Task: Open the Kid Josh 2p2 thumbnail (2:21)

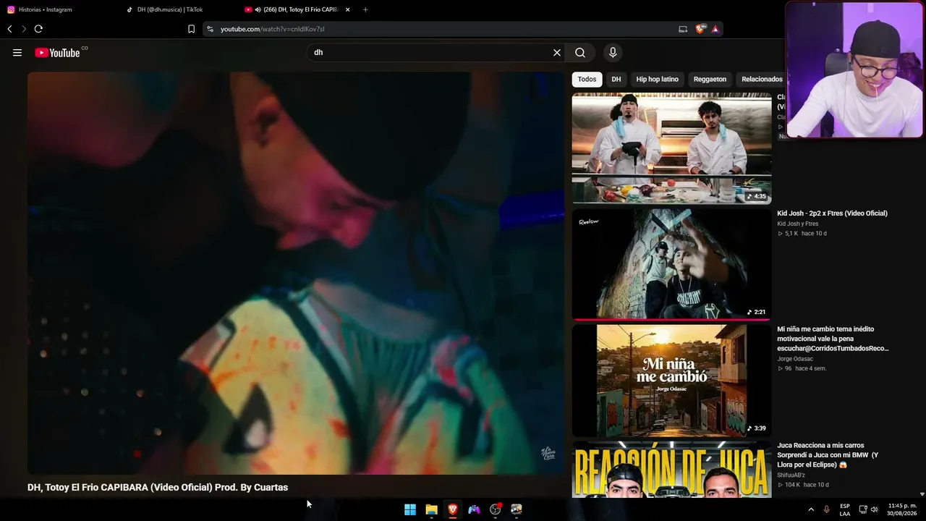Action: coord(671,264)
